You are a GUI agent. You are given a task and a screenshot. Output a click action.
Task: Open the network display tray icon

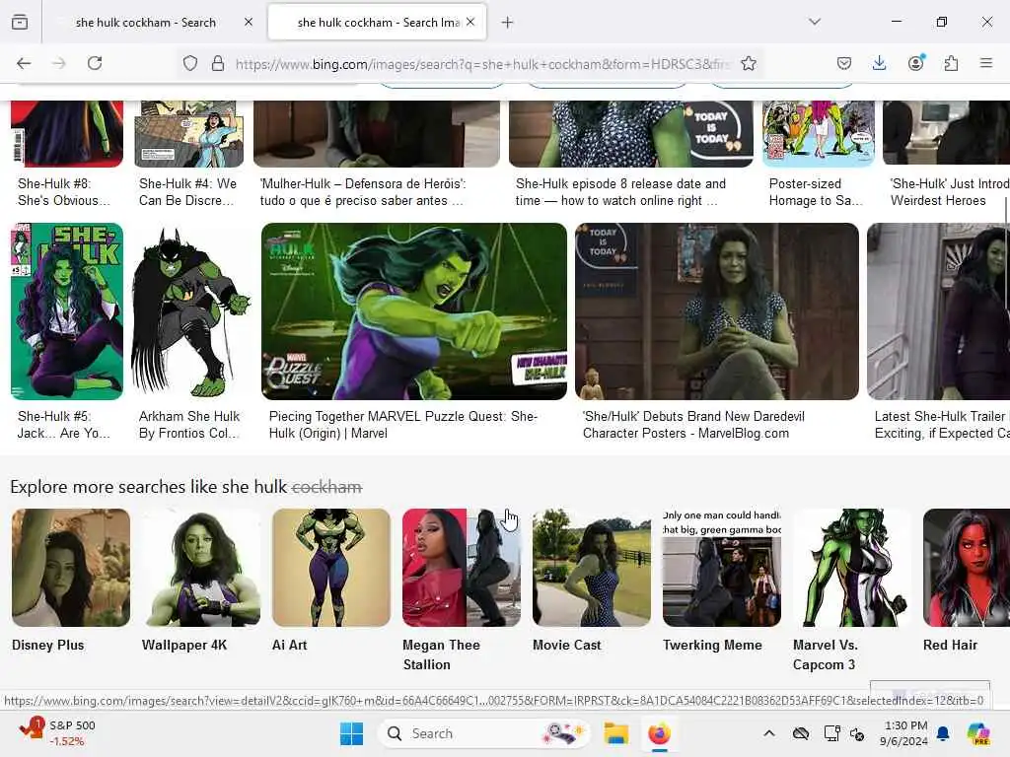pos(831,733)
